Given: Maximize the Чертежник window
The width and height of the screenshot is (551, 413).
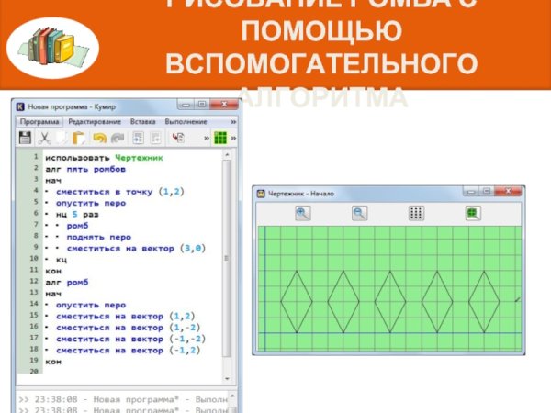Looking at the screenshot, I should point(487,192).
